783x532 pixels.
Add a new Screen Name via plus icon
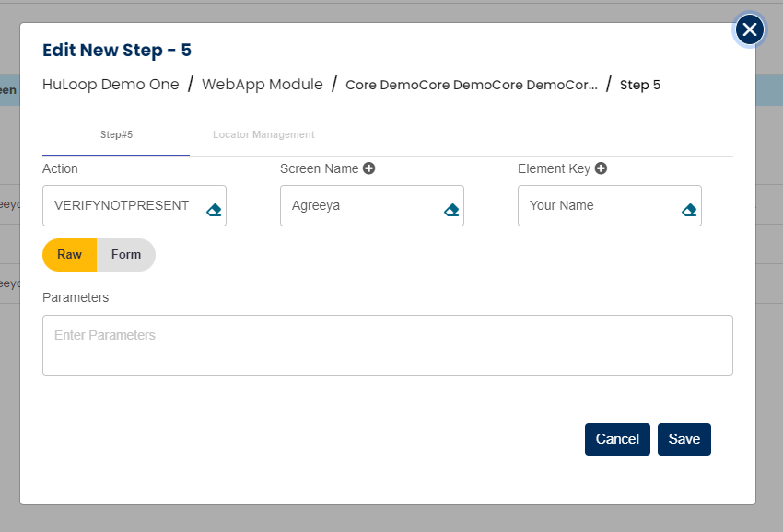coord(368,168)
